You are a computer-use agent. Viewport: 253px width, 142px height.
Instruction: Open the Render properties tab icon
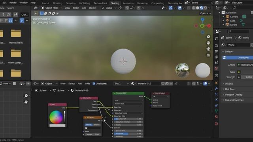pos(216,46)
